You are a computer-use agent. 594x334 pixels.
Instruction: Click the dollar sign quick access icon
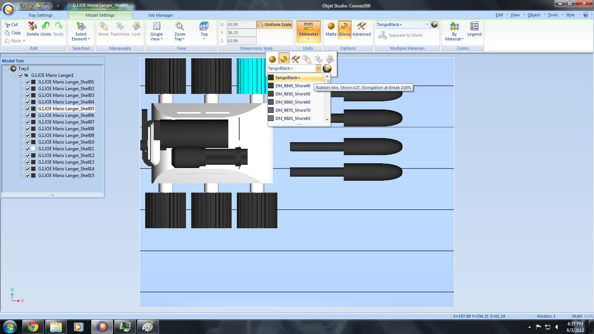point(39,6)
